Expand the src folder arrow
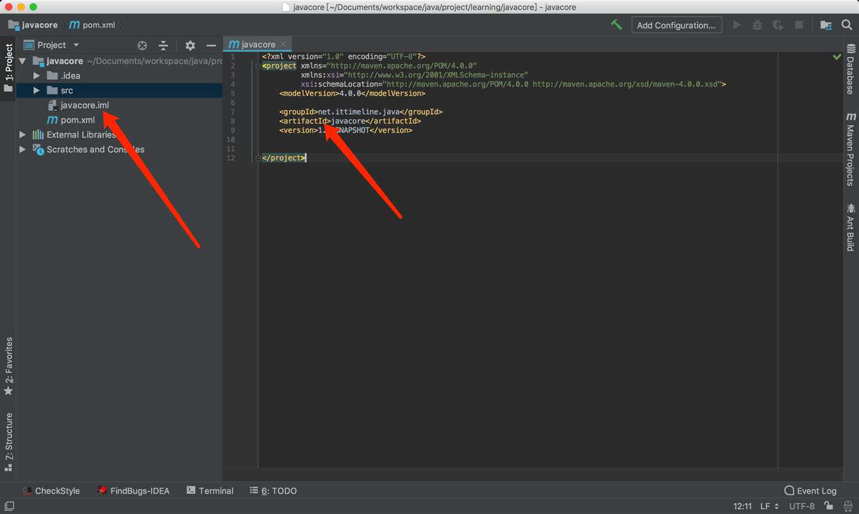This screenshot has width=859, height=514. click(x=37, y=90)
